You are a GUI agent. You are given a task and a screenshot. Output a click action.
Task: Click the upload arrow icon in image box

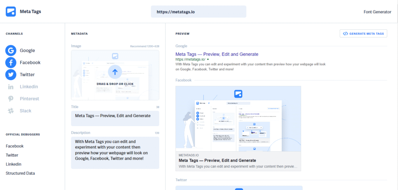click(115, 72)
